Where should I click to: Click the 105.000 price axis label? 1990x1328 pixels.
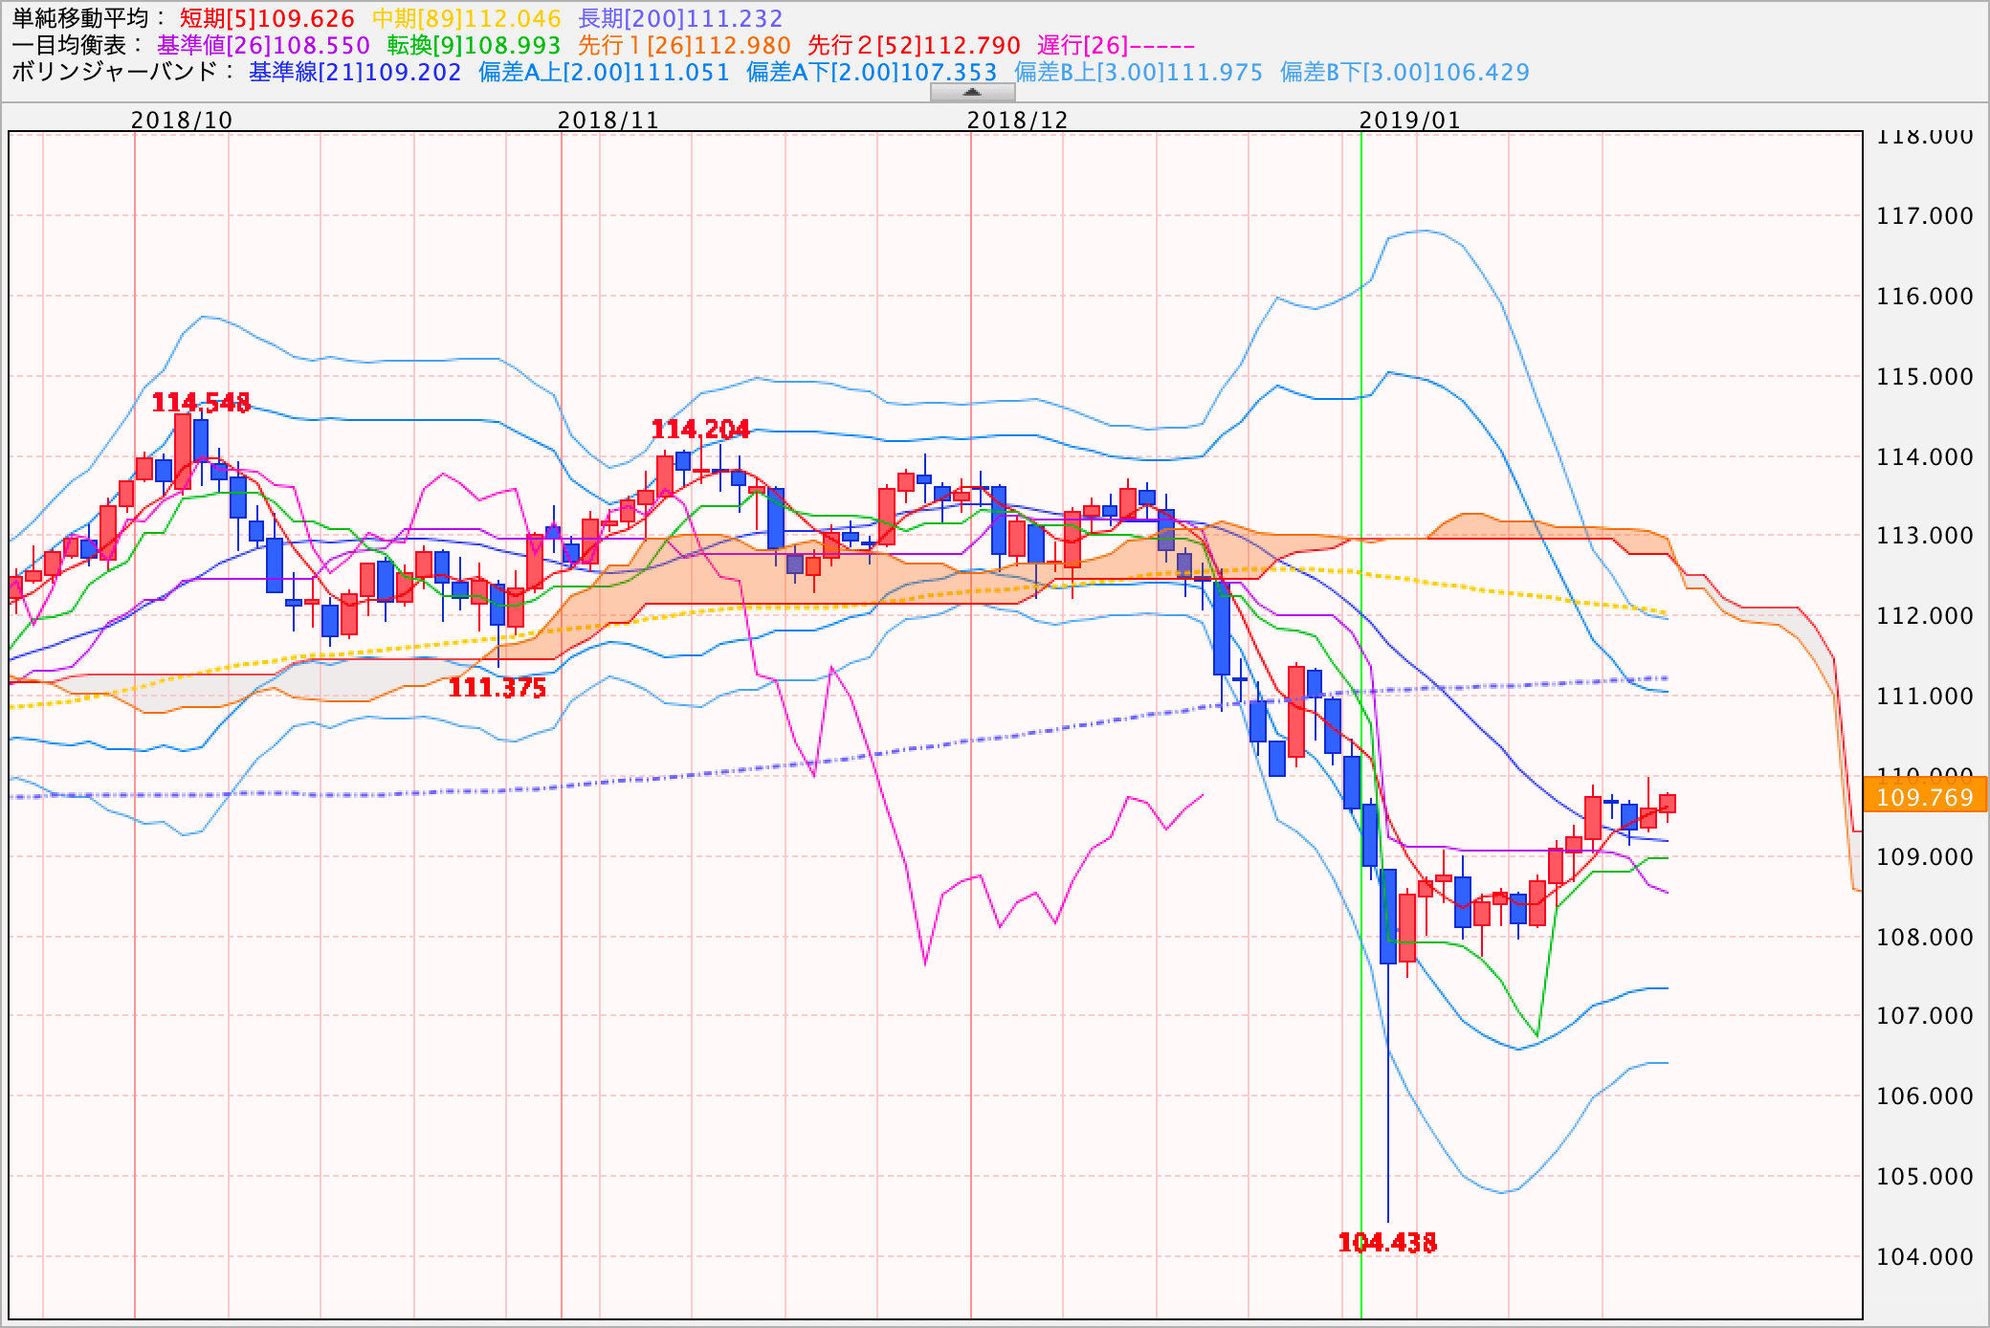tap(1925, 1177)
